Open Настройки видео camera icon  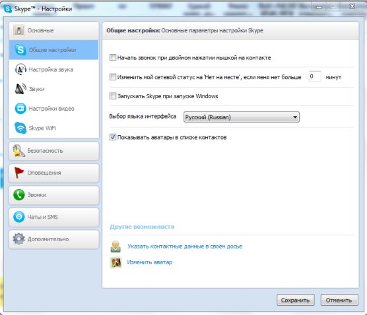(20, 109)
